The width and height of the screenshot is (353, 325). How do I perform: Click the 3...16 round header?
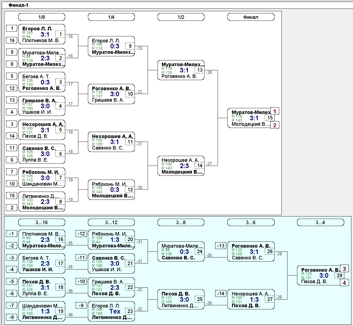41,222
